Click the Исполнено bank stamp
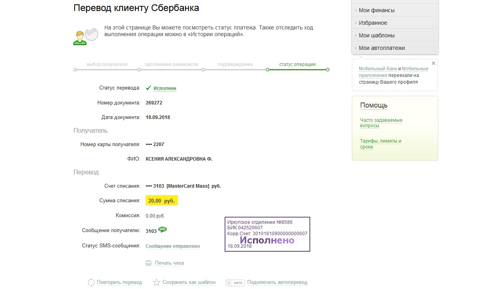The width and height of the screenshot is (485, 289). pos(267,234)
